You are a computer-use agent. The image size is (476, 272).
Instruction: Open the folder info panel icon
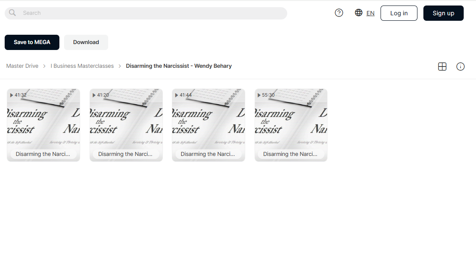[x=461, y=67]
